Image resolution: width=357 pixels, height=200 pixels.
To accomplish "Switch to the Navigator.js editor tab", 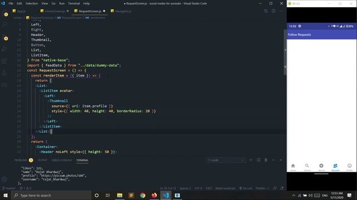I will pos(121,11).
